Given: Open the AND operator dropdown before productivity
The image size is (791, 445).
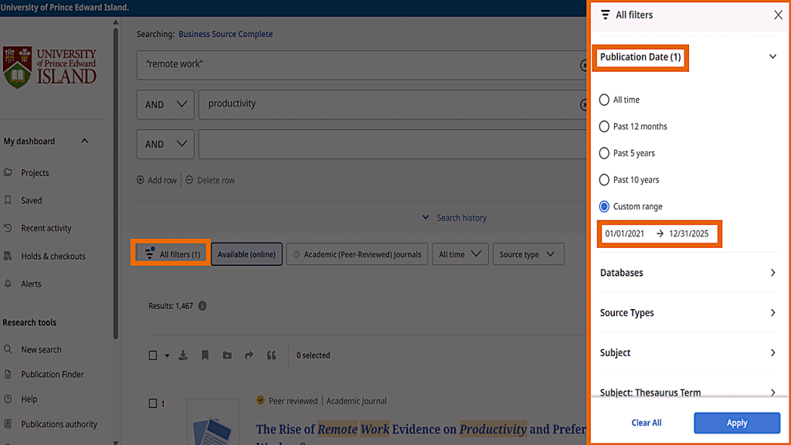Looking at the screenshot, I should point(165,104).
